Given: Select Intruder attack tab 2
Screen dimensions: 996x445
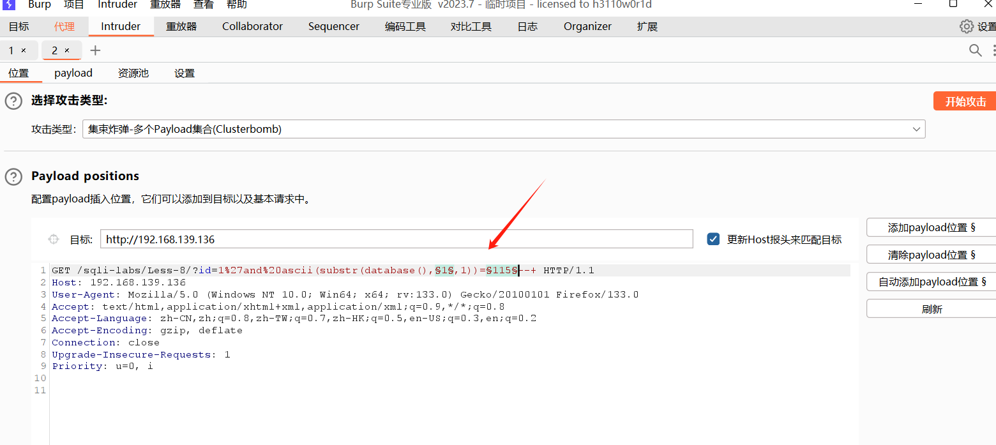Looking at the screenshot, I should pyautogui.click(x=55, y=50).
